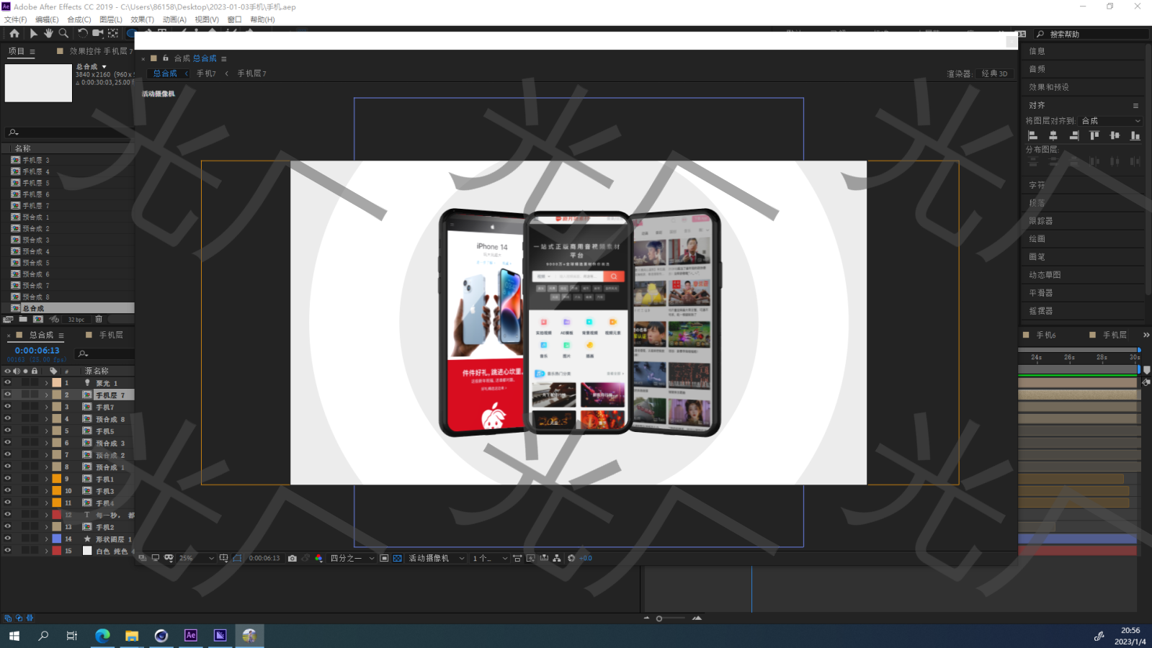Click the trash icon in Project panel

(x=99, y=319)
